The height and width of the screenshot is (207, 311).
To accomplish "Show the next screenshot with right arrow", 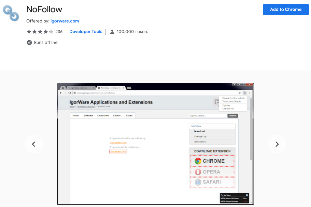I will 277,144.
